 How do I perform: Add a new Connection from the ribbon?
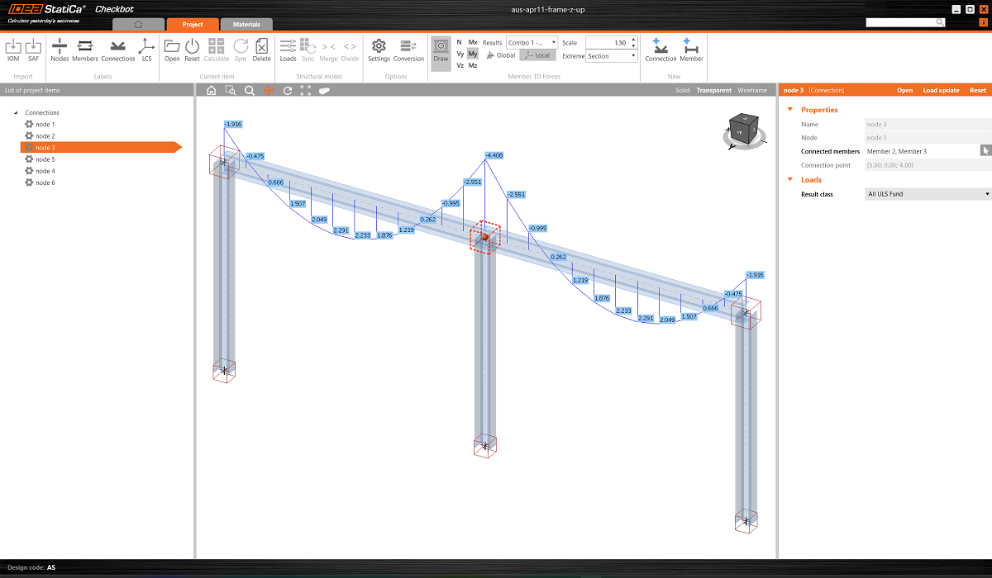[x=661, y=49]
